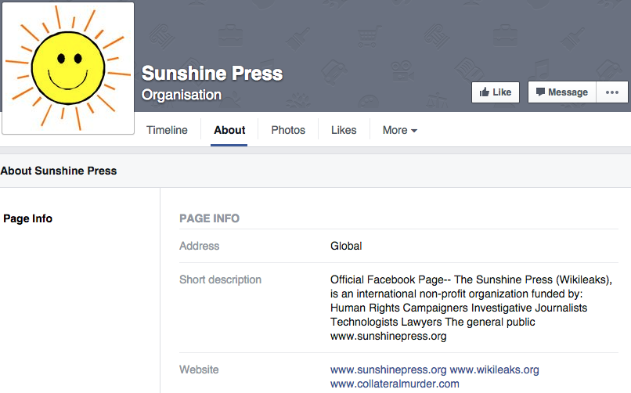Viewport: 631px width, 393px height.
Task: Expand the More dropdown menu
Action: (x=399, y=130)
